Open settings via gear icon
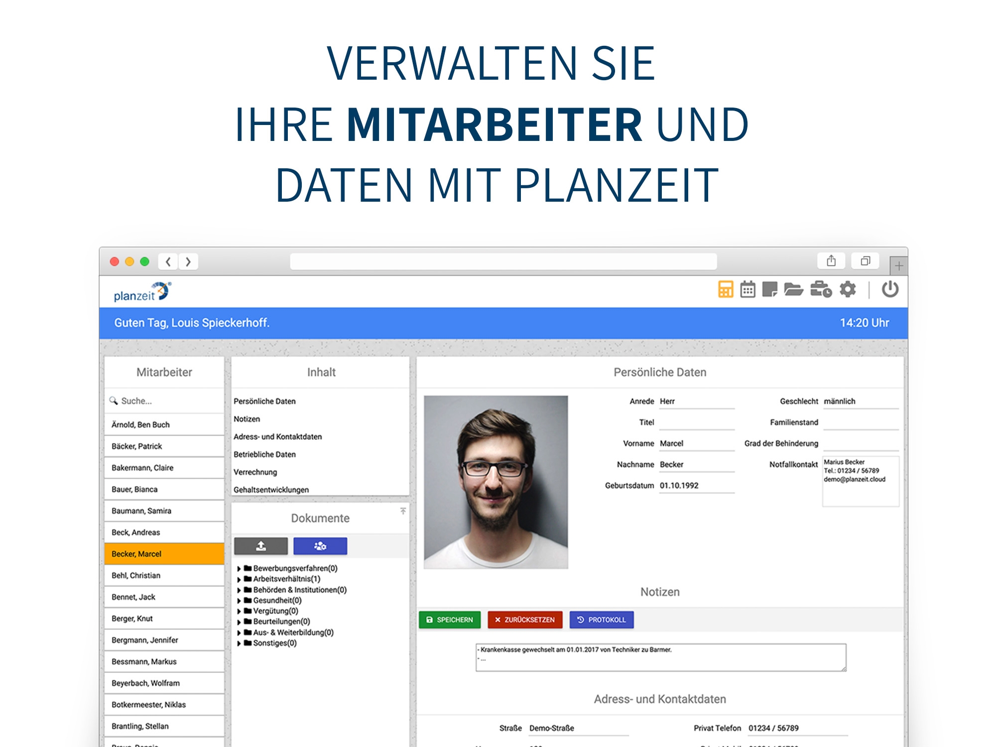The width and height of the screenshot is (996, 747). (848, 289)
